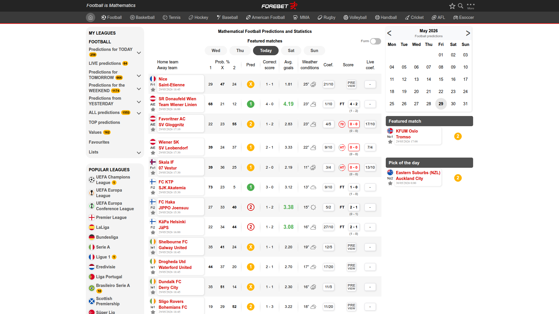The width and height of the screenshot is (559, 314).
Task: Click prediction 2 badge for FC Haka
Action: (251, 207)
